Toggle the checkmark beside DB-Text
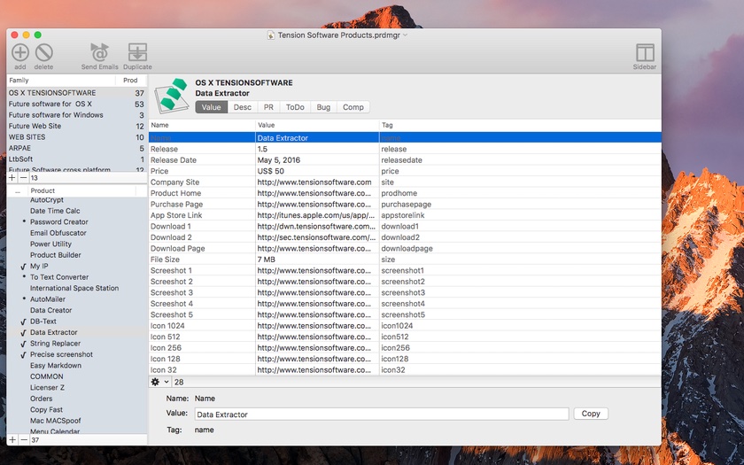The height and width of the screenshot is (465, 744). click(23, 322)
